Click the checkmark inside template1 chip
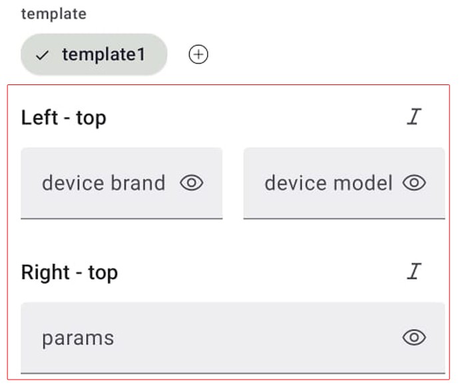Image resolution: width=466 pixels, height=387 pixels. click(x=42, y=55)
